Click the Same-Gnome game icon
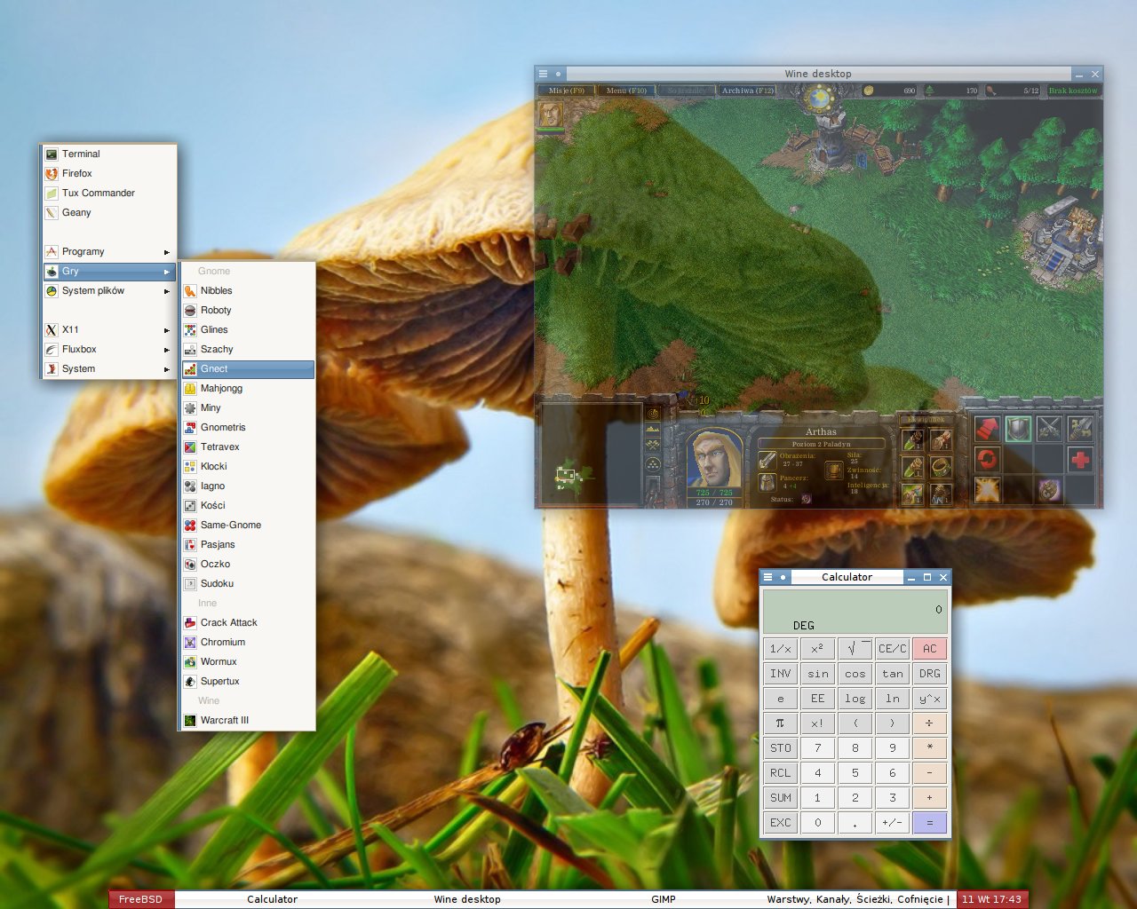 point(190,525)
